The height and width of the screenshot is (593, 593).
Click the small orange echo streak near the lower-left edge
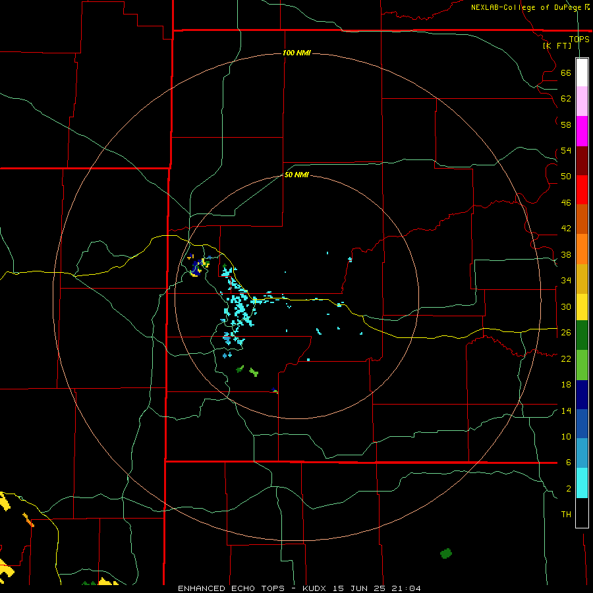(x=28, y=520)
